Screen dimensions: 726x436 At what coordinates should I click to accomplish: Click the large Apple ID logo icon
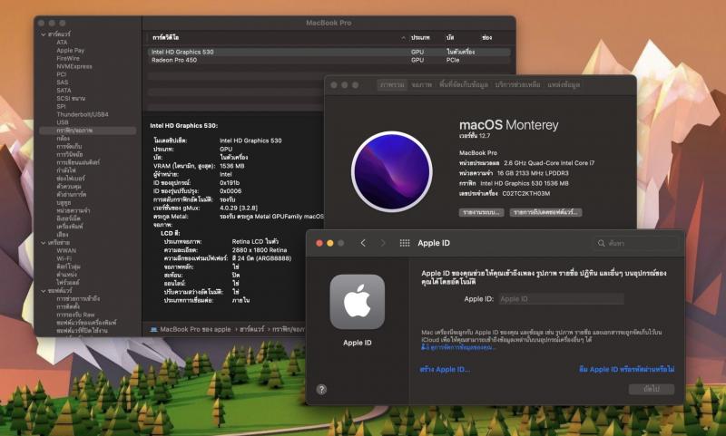click(x=357, y=302)
